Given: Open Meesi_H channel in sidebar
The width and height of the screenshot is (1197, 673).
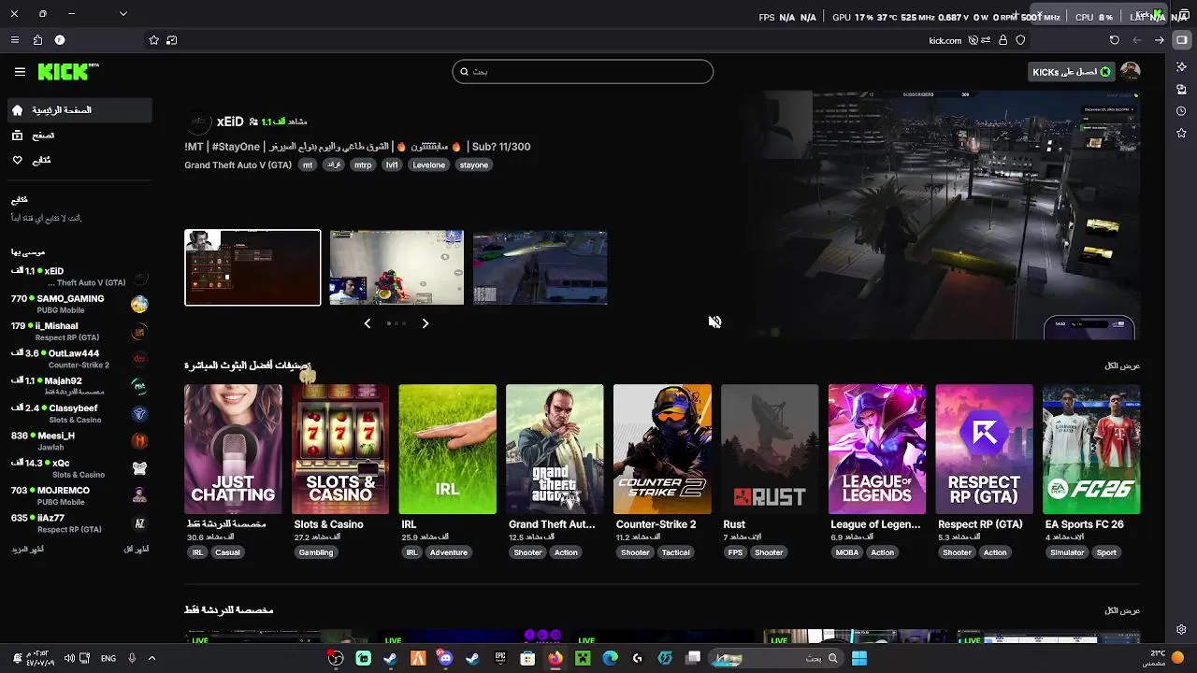Looking at the screenshot, I should 79,441.
